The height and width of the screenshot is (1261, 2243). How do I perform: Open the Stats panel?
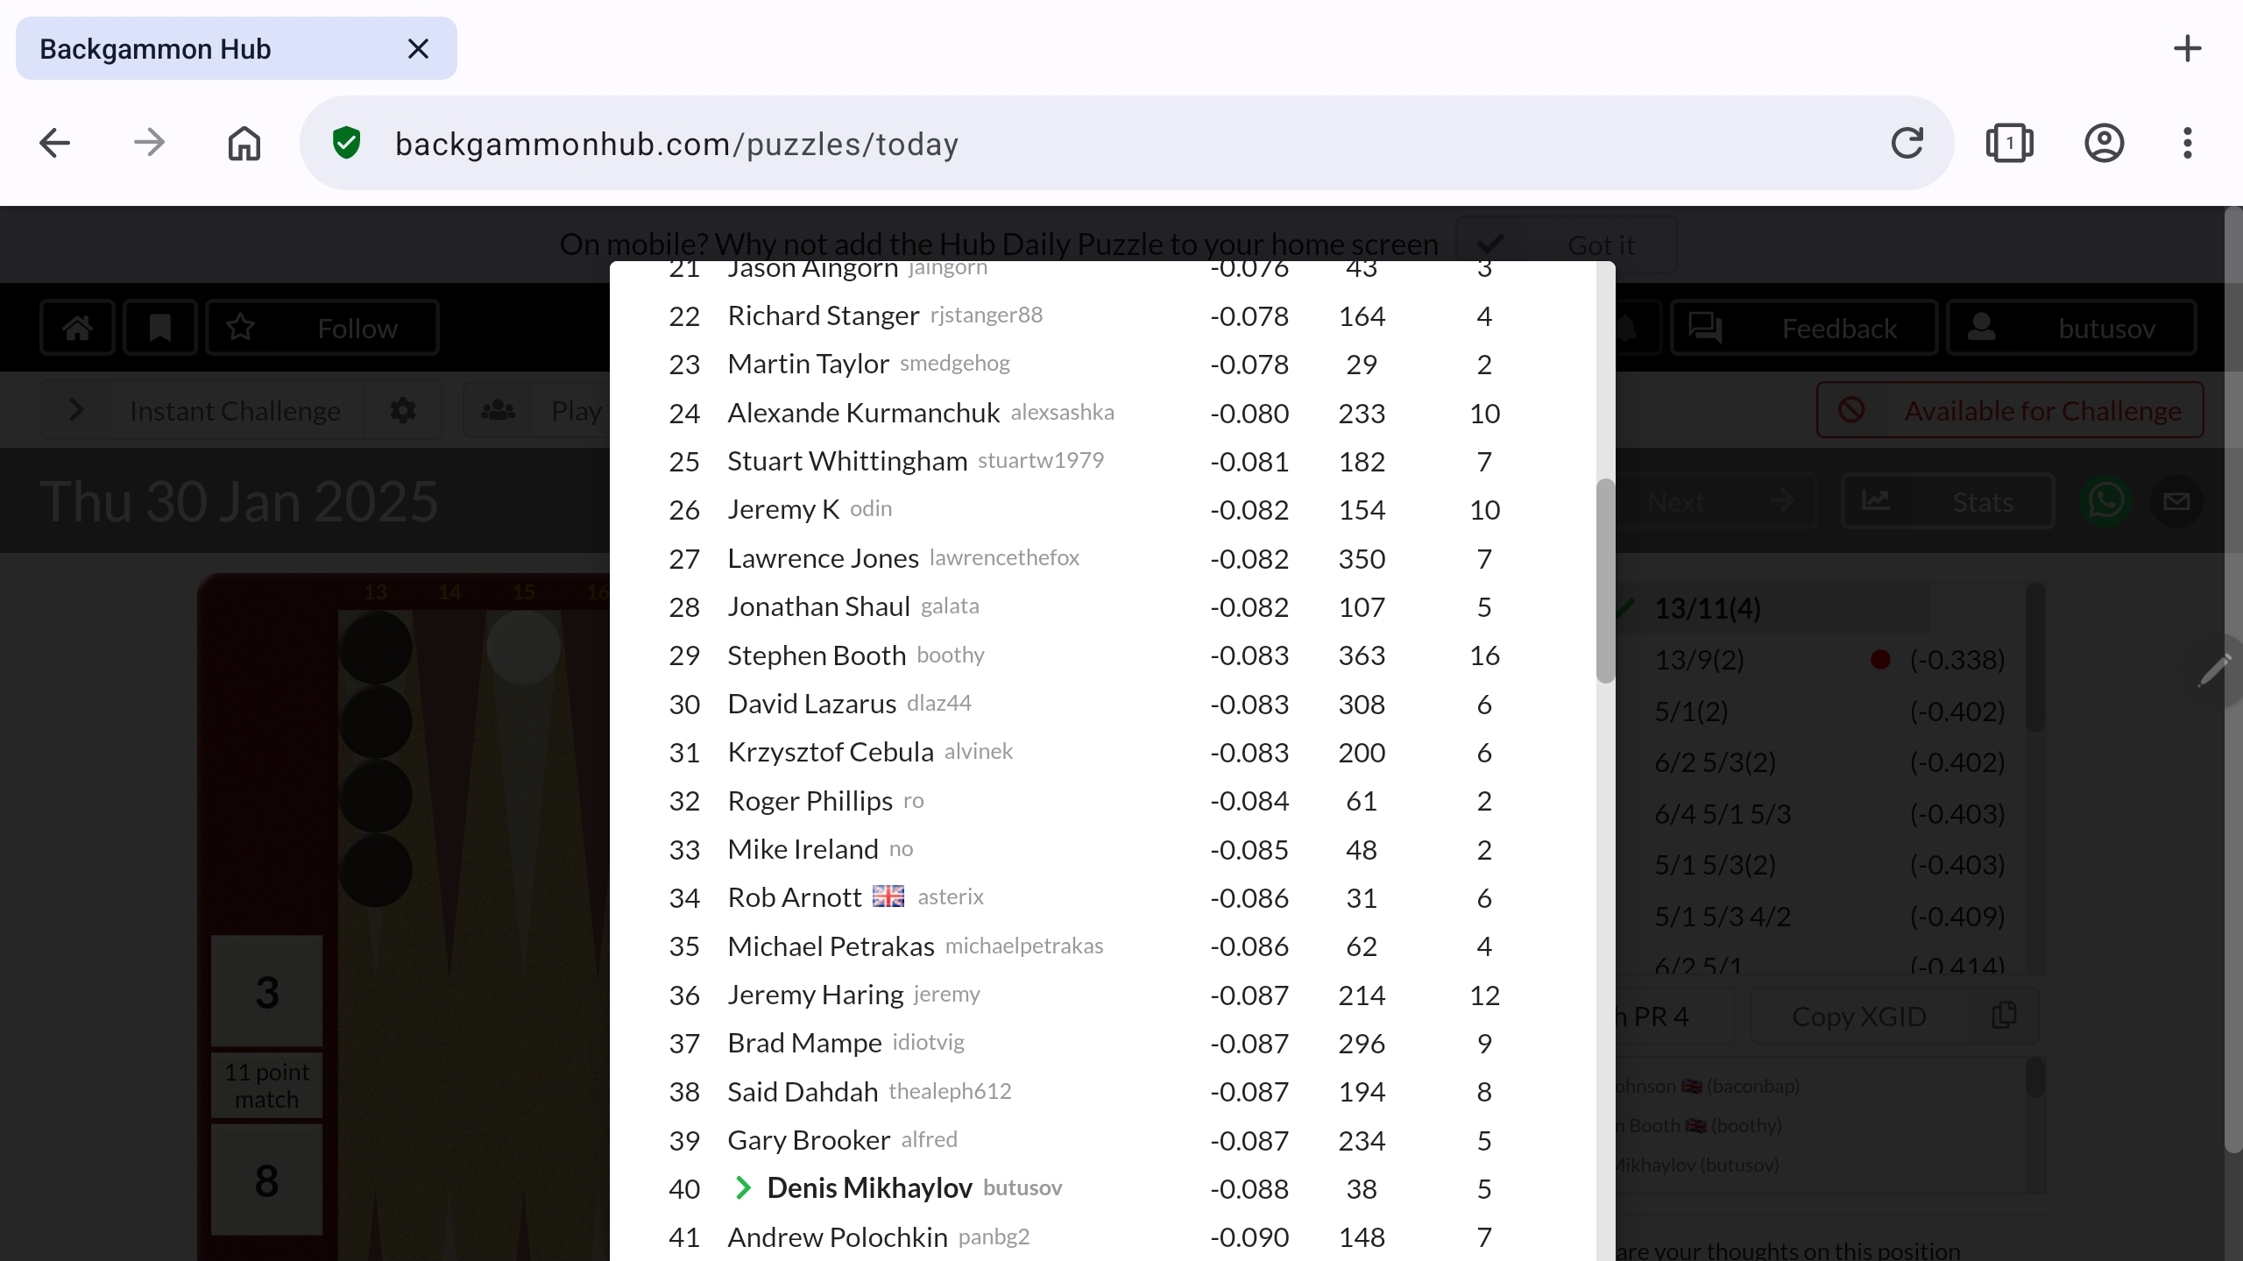coord(1948,501)
